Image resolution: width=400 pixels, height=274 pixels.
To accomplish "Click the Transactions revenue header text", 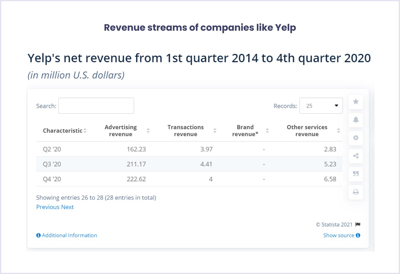I will point(186,131).
